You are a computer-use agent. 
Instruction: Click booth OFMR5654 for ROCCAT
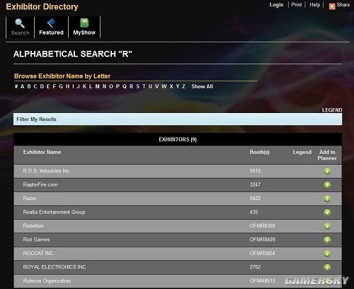pos(262,253)
